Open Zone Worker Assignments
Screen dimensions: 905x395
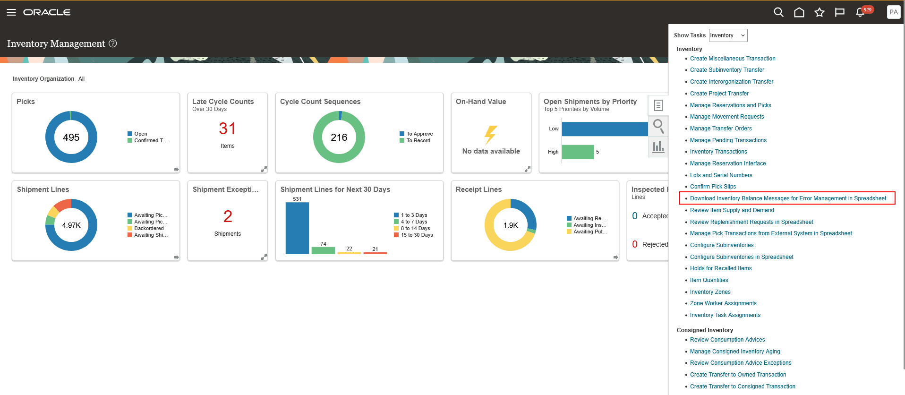[723, 303]
